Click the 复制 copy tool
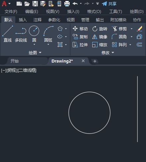This screenshot has height=162, width=146. pos(80,37)
